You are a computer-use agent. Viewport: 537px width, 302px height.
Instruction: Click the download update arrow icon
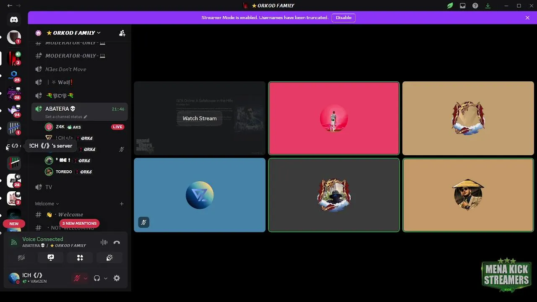tap(488, 6)
